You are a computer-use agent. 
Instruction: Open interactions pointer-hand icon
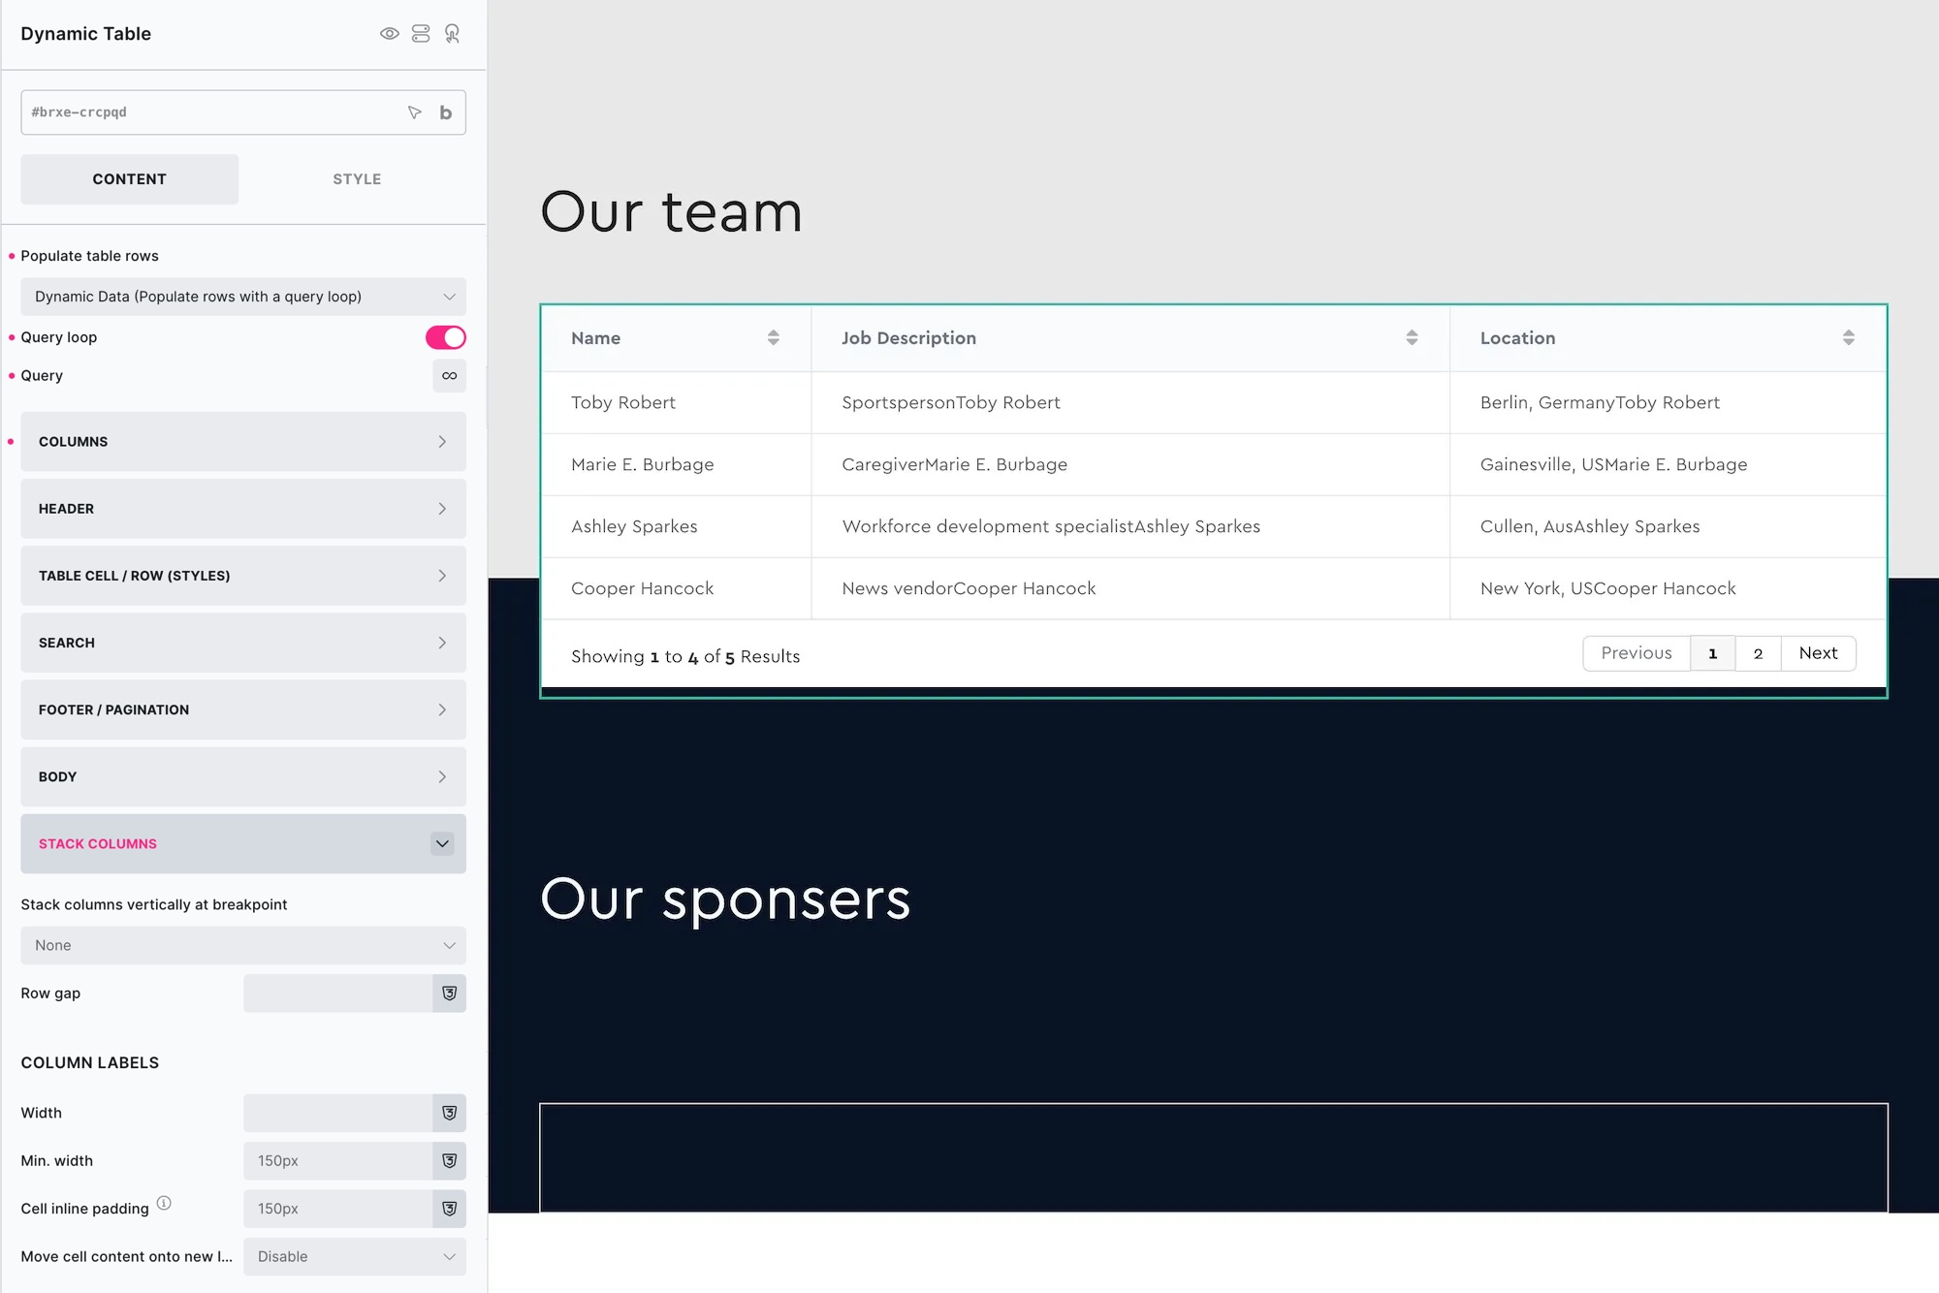tap(452, 34)
